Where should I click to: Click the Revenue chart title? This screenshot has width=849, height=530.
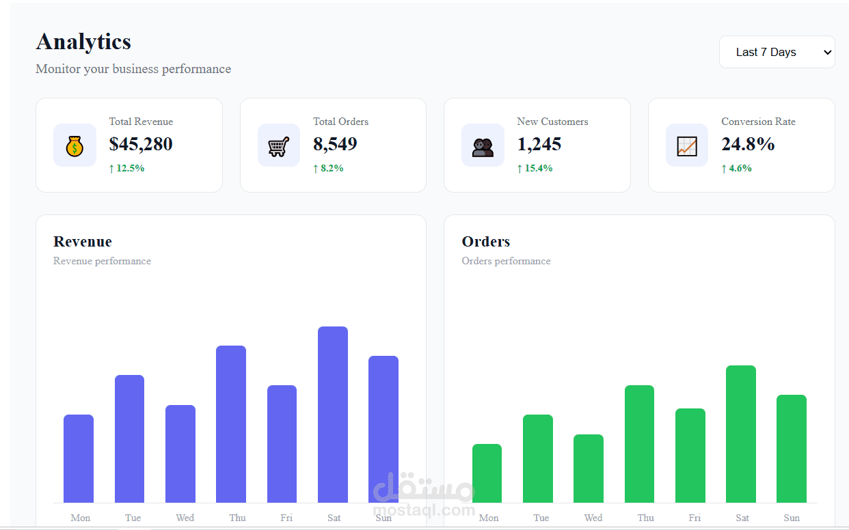click(83, 242)
